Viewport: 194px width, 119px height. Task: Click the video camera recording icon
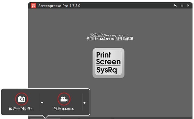pos(64,99)
